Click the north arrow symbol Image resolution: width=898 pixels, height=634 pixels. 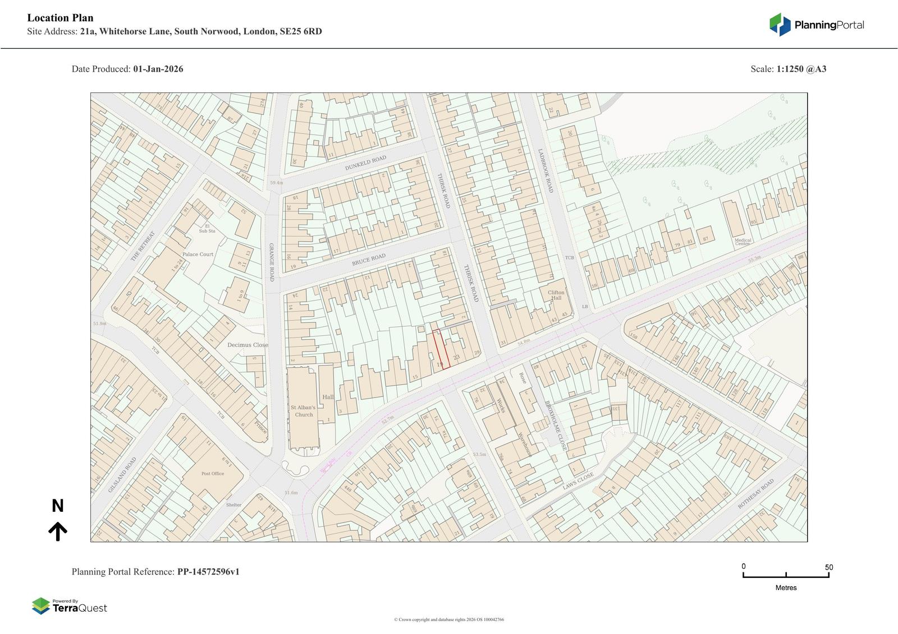[x=58, y=530]
